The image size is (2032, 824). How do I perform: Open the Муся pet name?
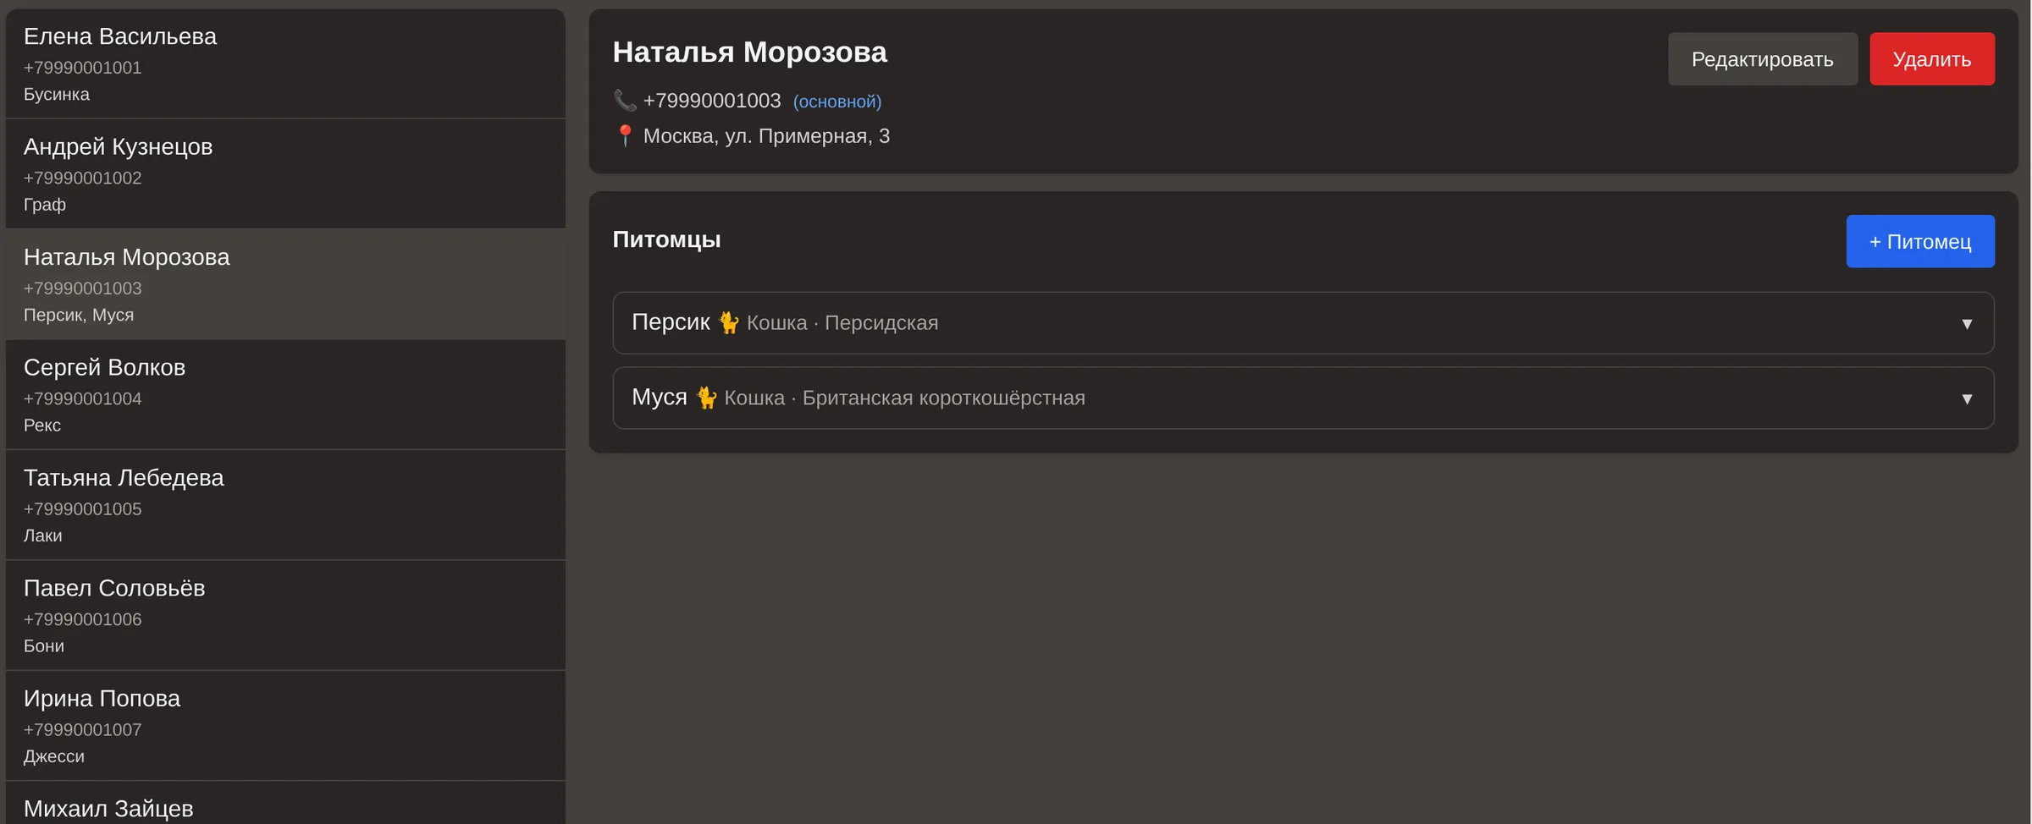[660, 398]
